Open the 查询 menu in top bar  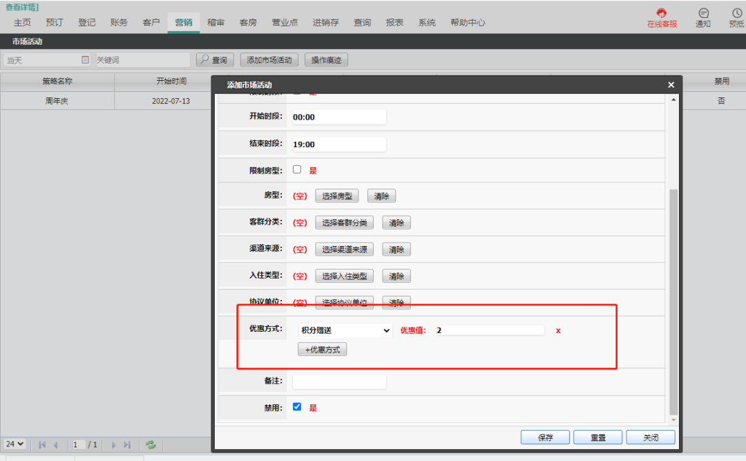(362, 22)
